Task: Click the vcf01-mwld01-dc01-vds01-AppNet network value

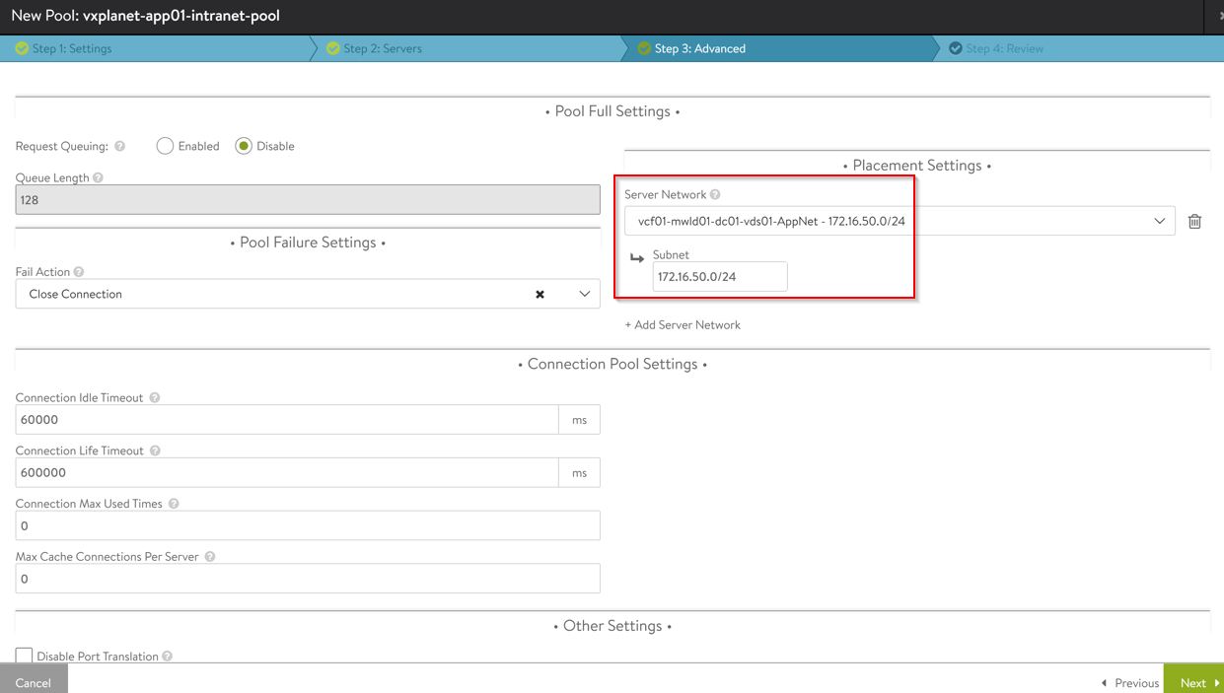Action: 771,221
